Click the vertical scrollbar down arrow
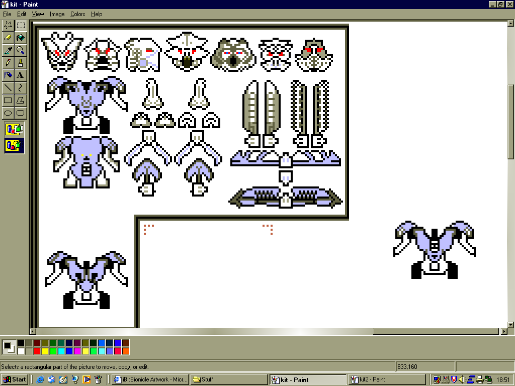Screen dimensions: 515x386 coord(511,325)
